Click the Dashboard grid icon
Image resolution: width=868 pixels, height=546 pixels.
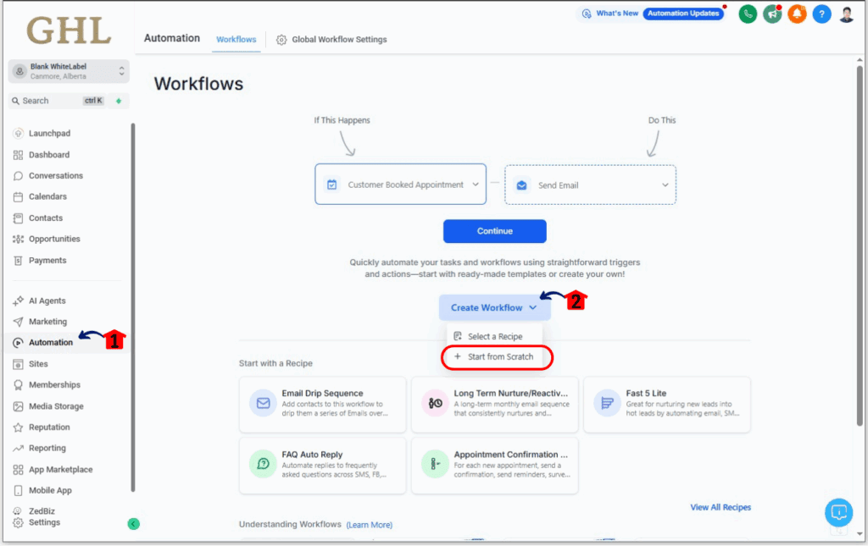19,155
